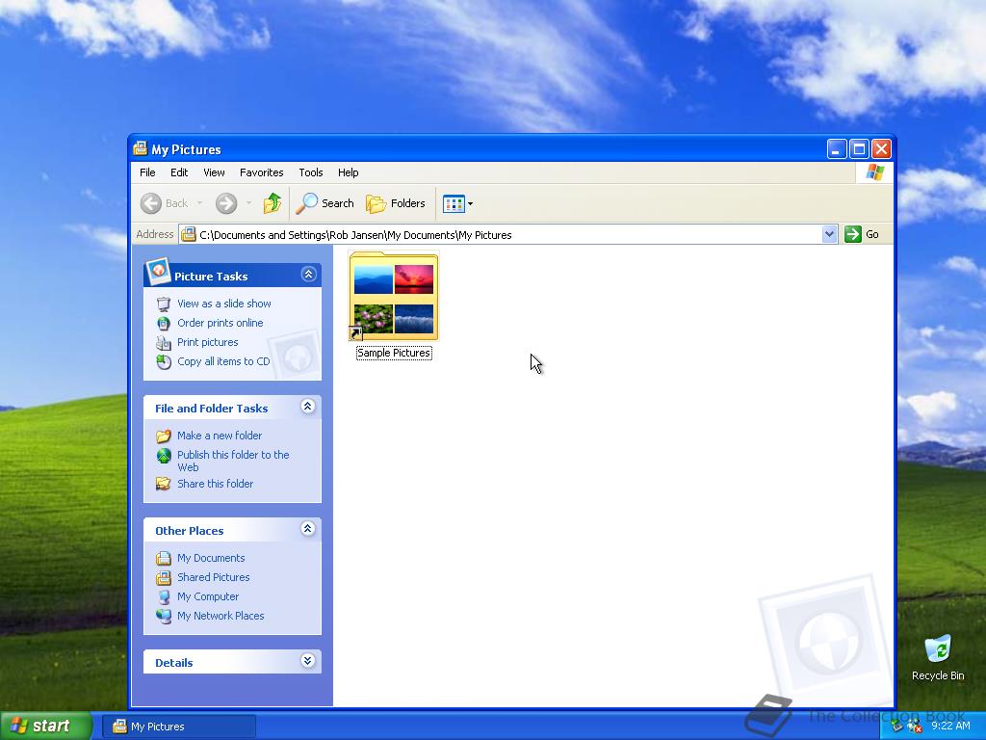Click the share folder icon
Image resolution: width=986 pixels, height=740 pixels.
(164, 484)
